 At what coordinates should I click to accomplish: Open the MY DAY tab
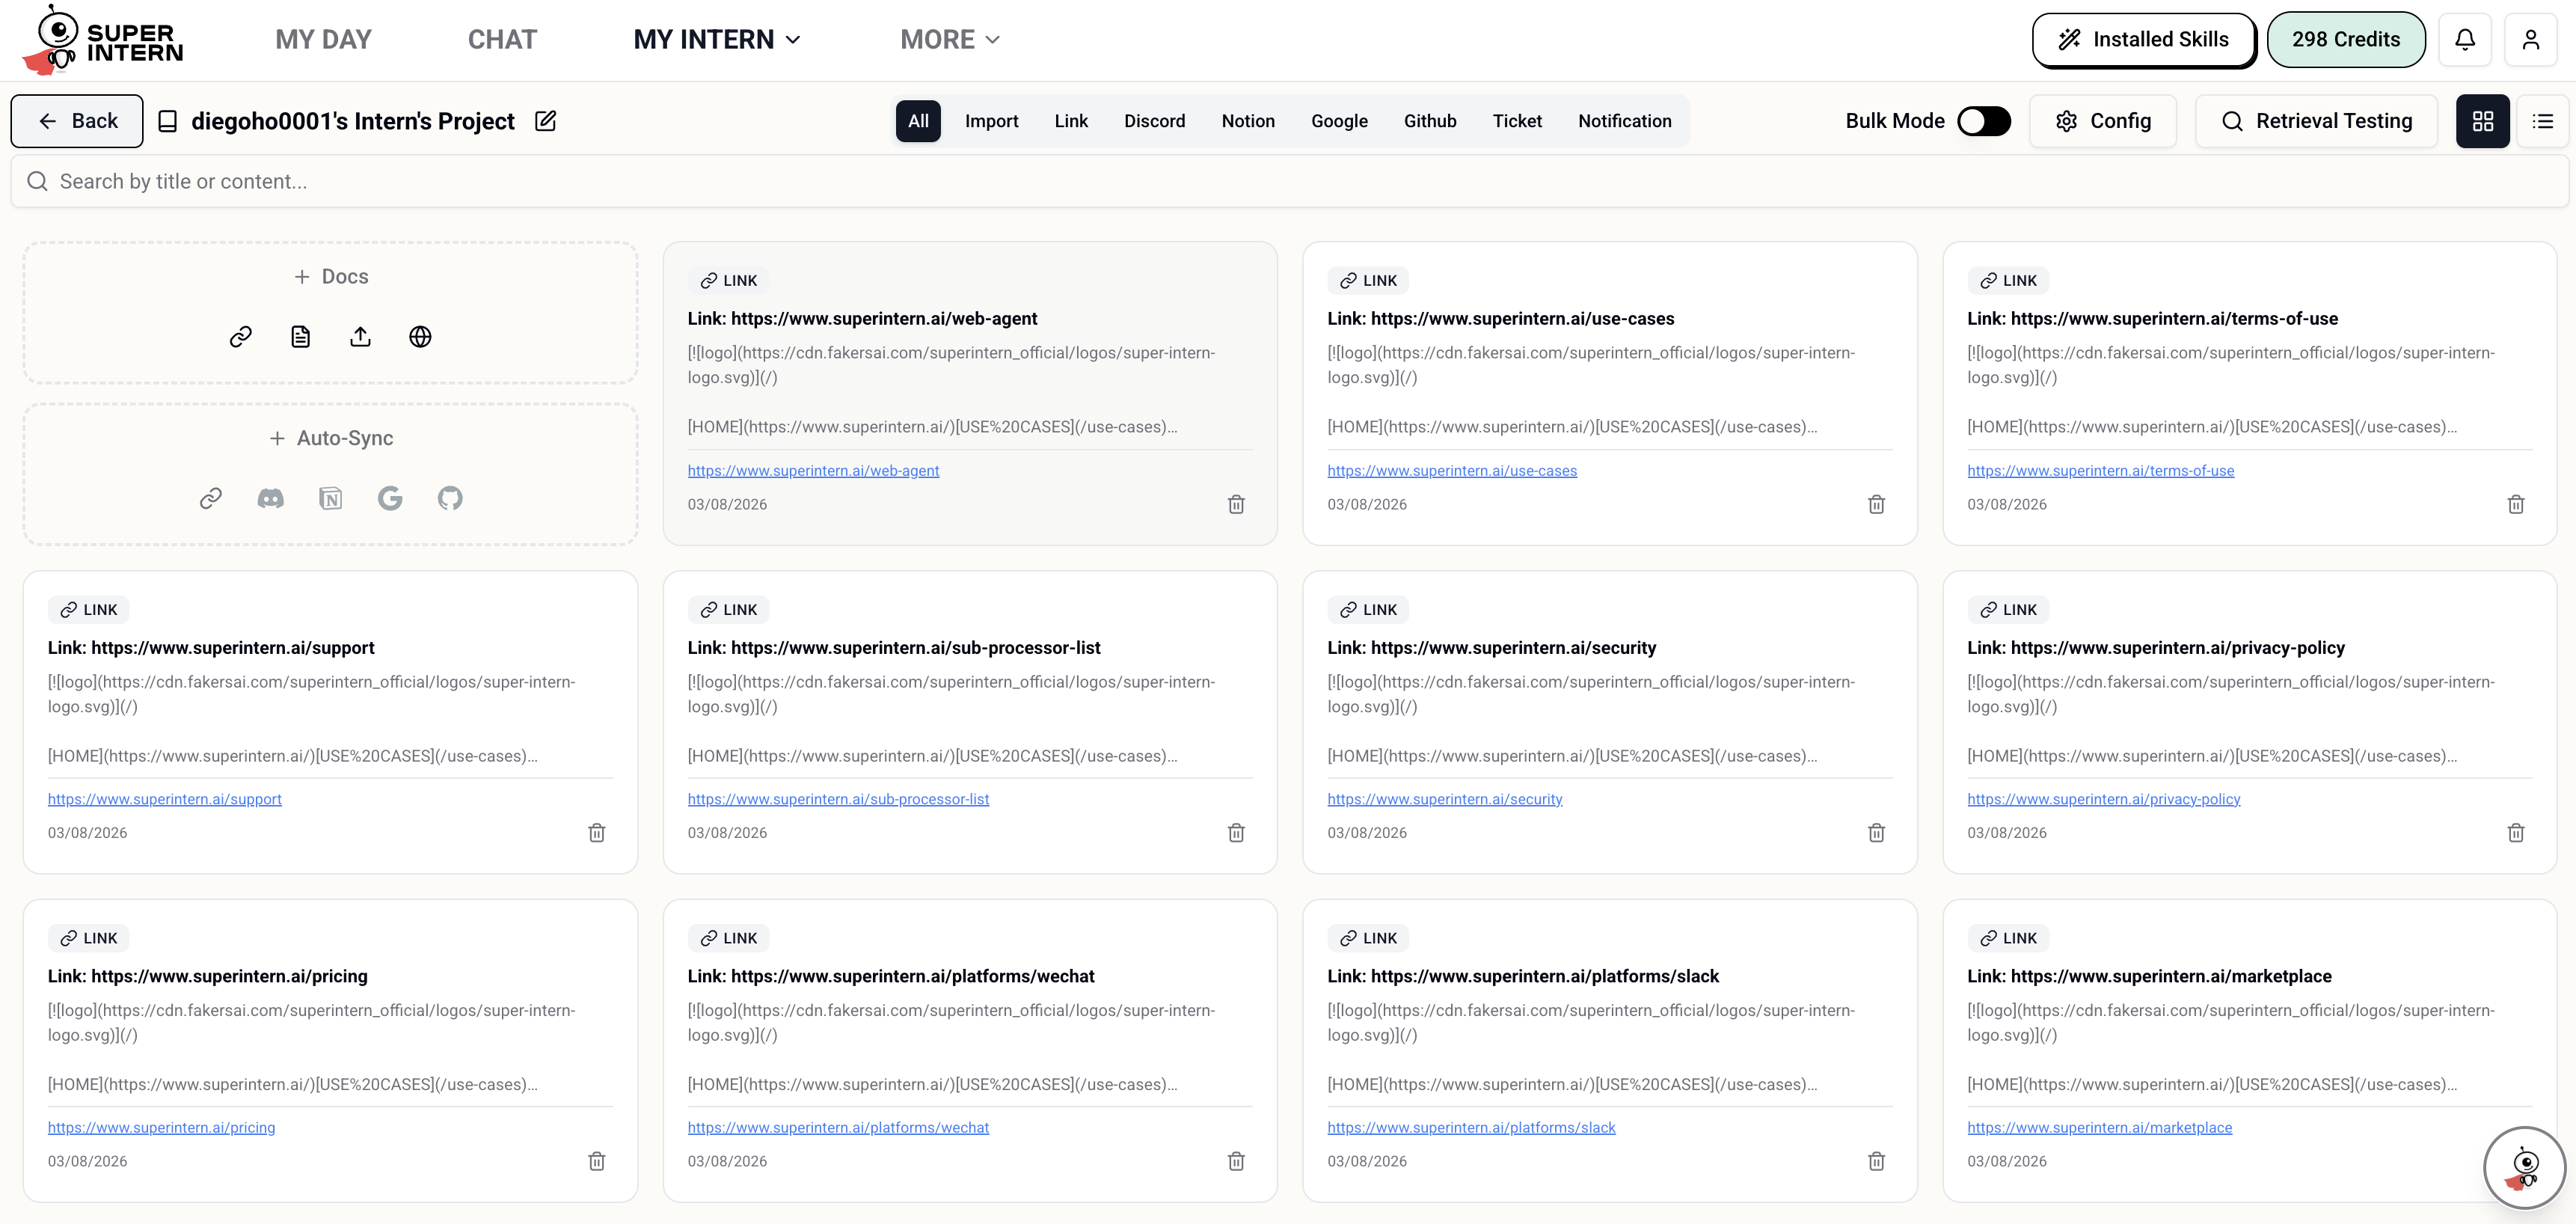click(x=323, y=39)
